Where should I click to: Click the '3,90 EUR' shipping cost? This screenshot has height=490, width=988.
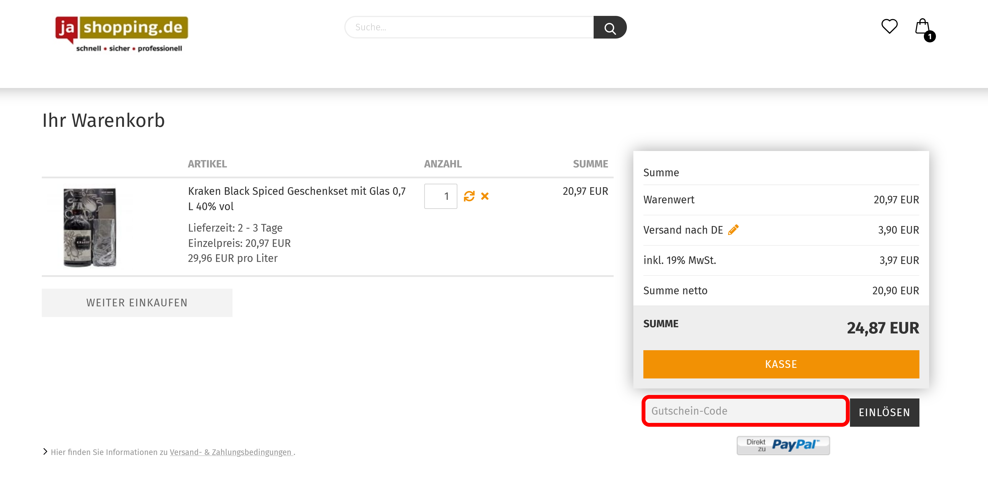(x=898, y=230)
